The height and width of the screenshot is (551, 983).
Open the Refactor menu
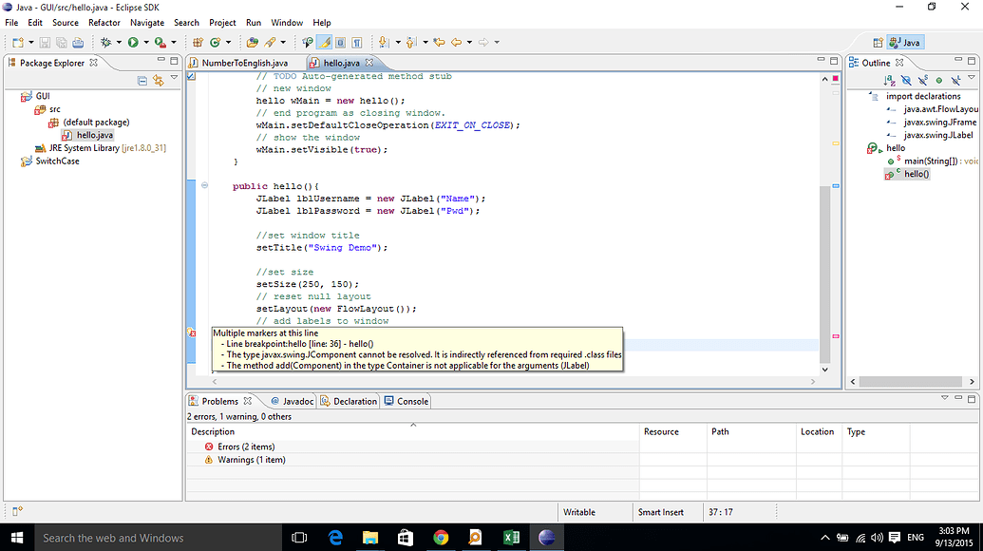(104, 22)
